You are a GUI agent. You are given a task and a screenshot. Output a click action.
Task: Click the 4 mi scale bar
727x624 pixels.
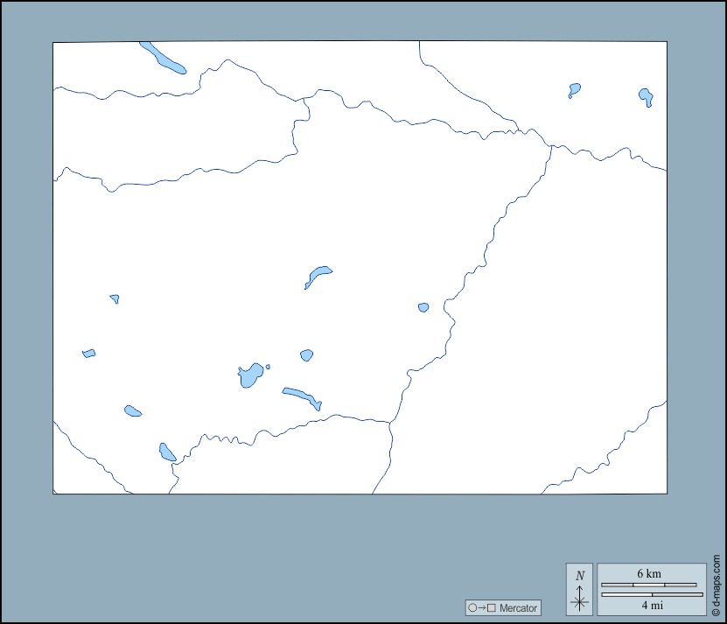tap(652, 595)
